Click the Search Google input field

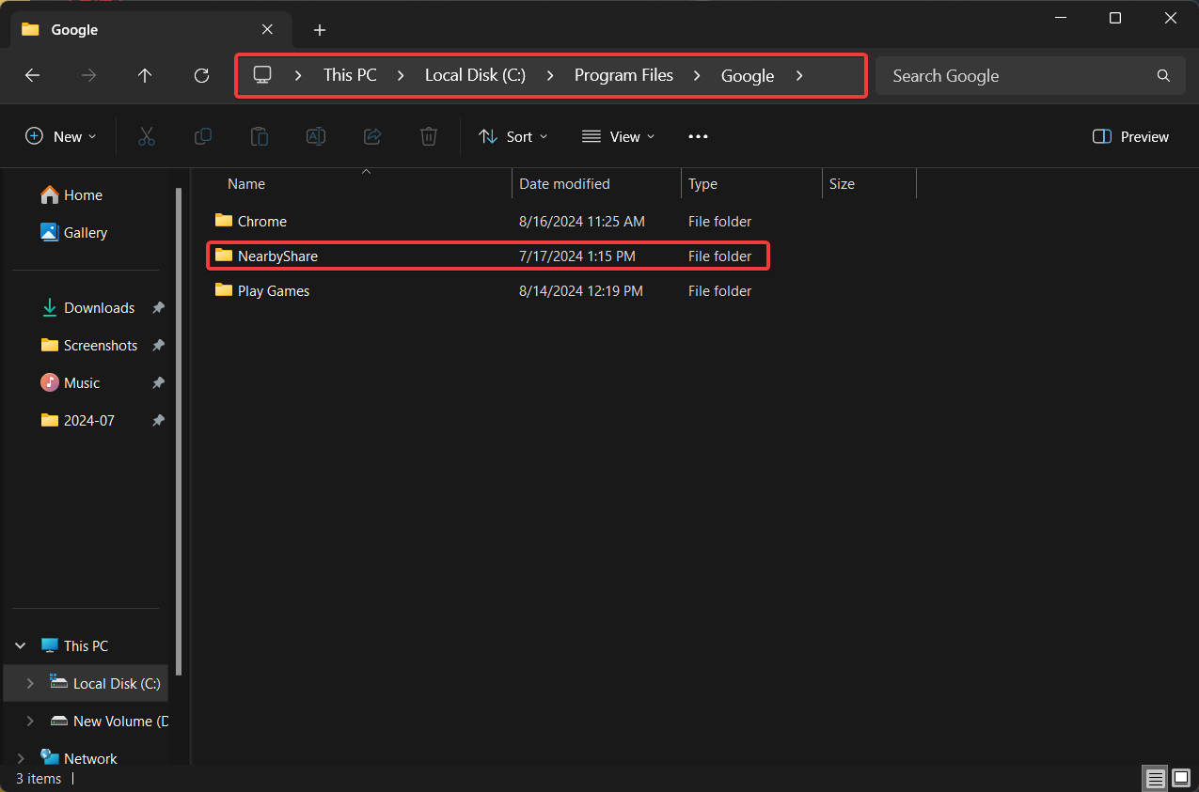click(1030, 76)
